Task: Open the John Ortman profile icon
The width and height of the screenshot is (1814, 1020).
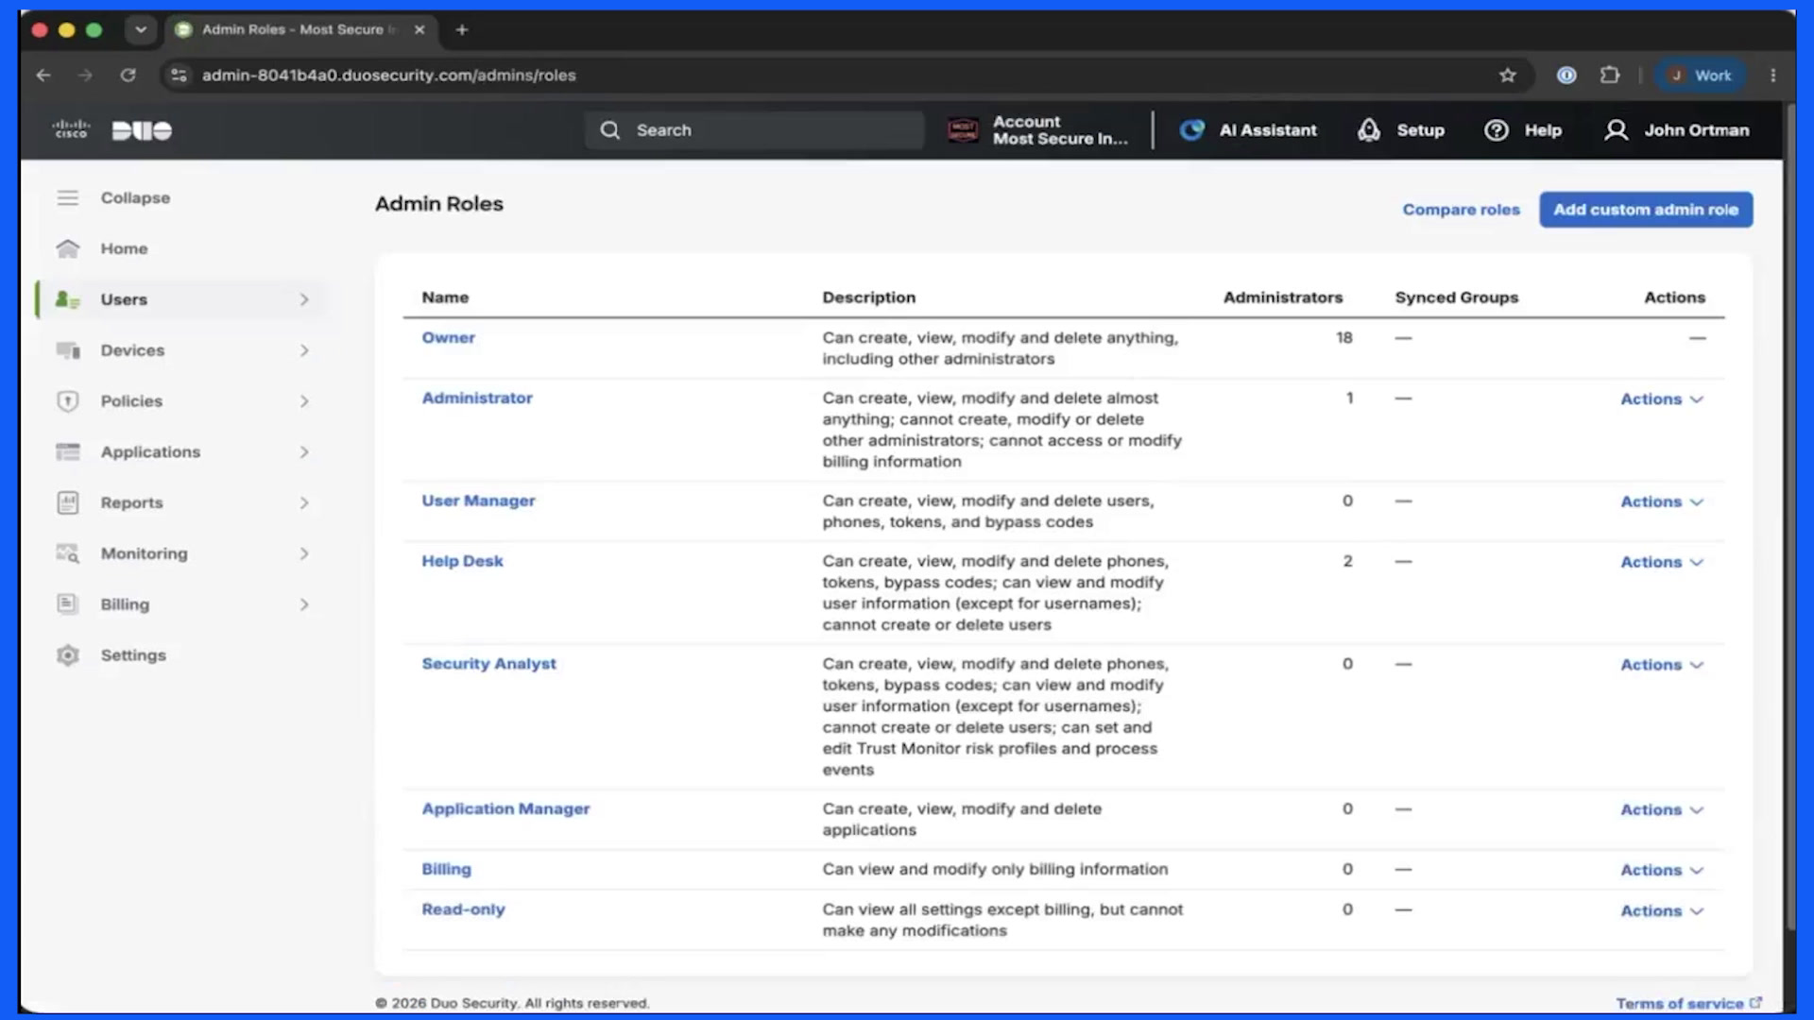Action: (x=1617, y=130)
